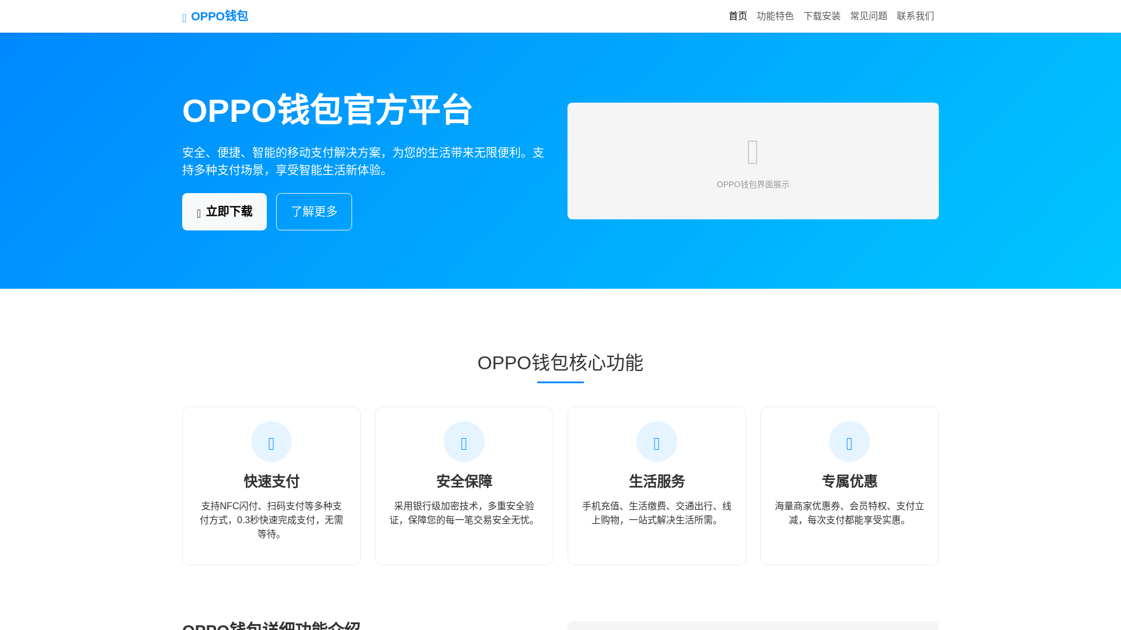Image resolution: width=1121 pixels, height=630 pixels.
Task: Select the 快速支付 card title
Action: (271, 482)
